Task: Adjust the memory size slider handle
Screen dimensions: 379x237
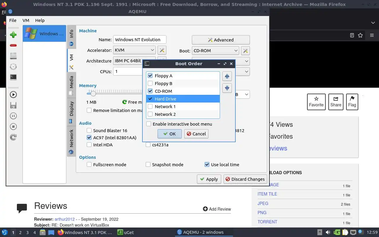Action: coord(93,94)
